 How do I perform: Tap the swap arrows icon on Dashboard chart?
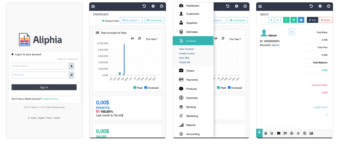tap(132, 38)
